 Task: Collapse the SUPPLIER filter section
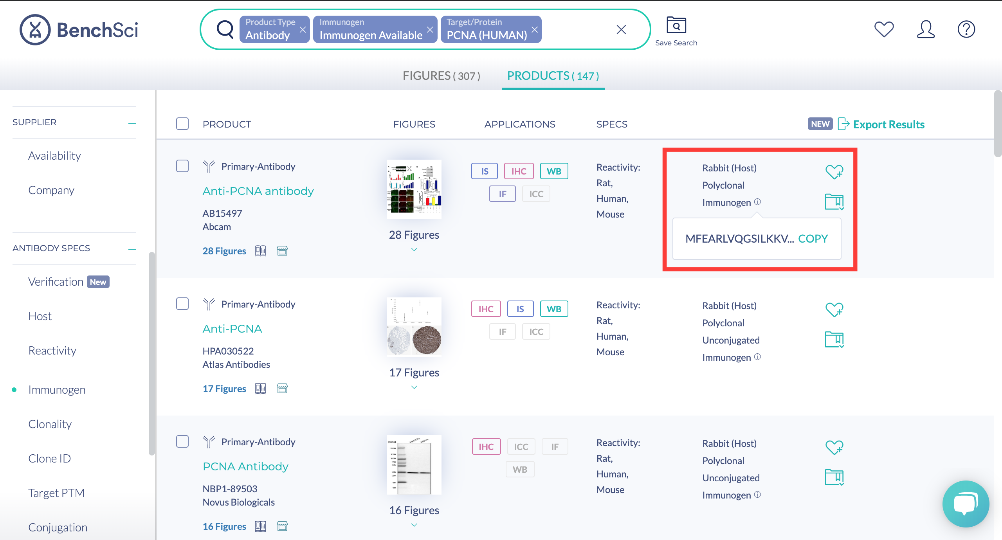pos(132,123)
